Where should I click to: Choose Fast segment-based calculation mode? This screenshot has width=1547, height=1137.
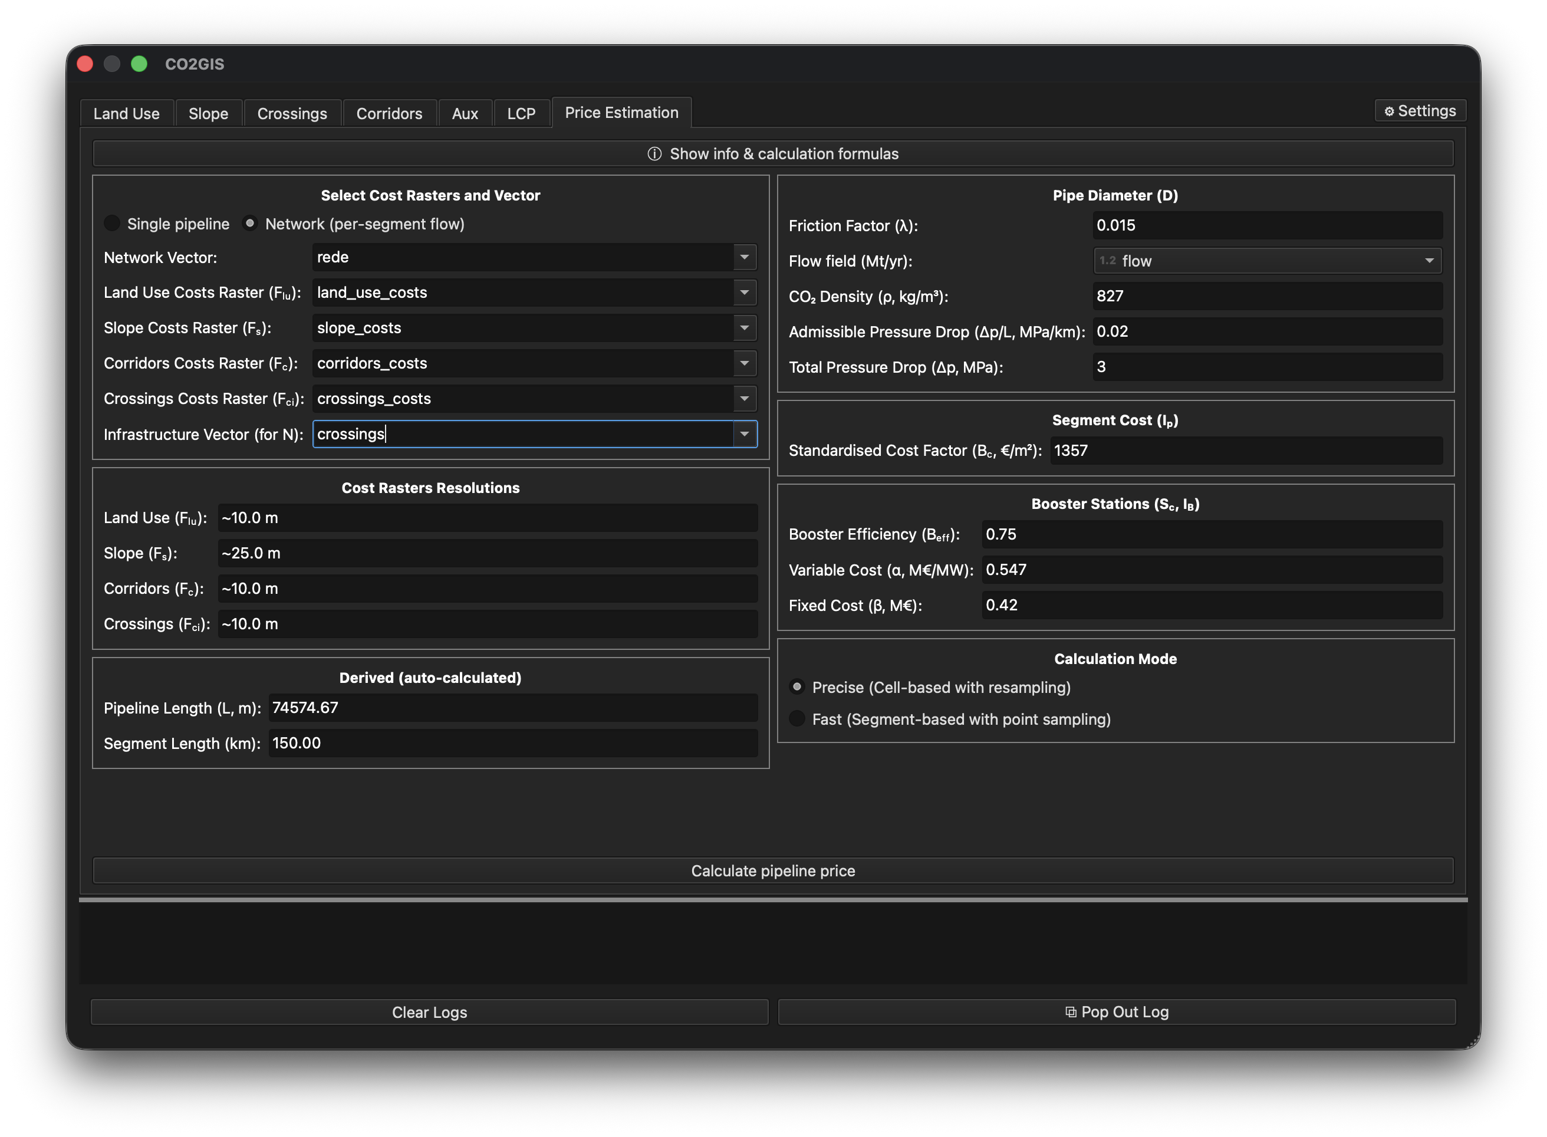click(796, 718)
